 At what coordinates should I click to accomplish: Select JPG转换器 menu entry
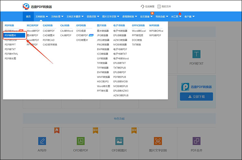103,36
